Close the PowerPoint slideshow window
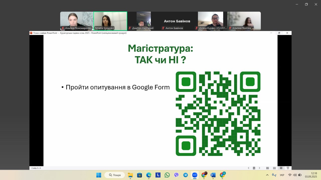The width and height of the screenshot is (321, 180). click(x=287, y=33)
